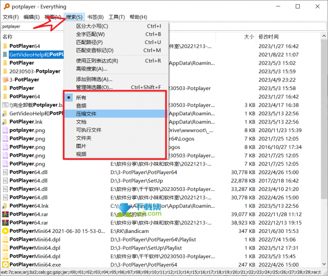Viewport: 328px width, 276px height.
Task: Click the icon of PotPlayerMini64.exe
Action: (x=5, y=265)
